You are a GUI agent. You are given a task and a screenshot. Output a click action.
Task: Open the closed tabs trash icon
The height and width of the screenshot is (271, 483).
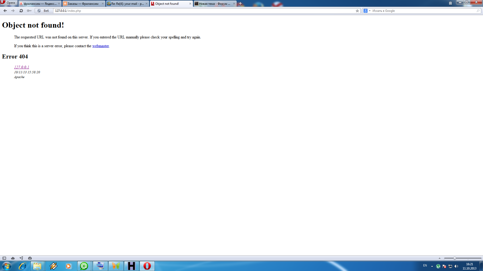click(x=450, y=3)
